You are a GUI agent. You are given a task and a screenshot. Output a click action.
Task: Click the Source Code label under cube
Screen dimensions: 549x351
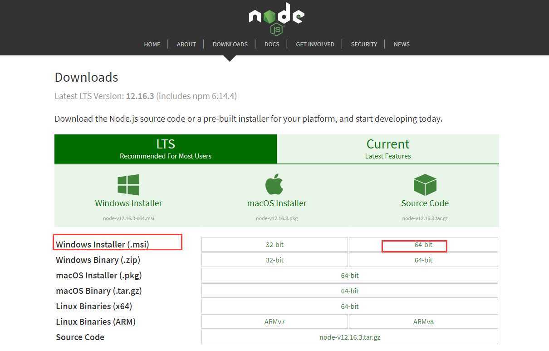click(x=425, y=203)
